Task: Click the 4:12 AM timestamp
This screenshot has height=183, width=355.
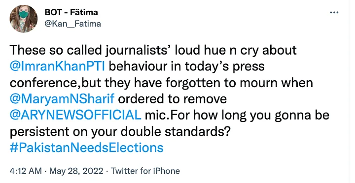Action: pos(26,171)
